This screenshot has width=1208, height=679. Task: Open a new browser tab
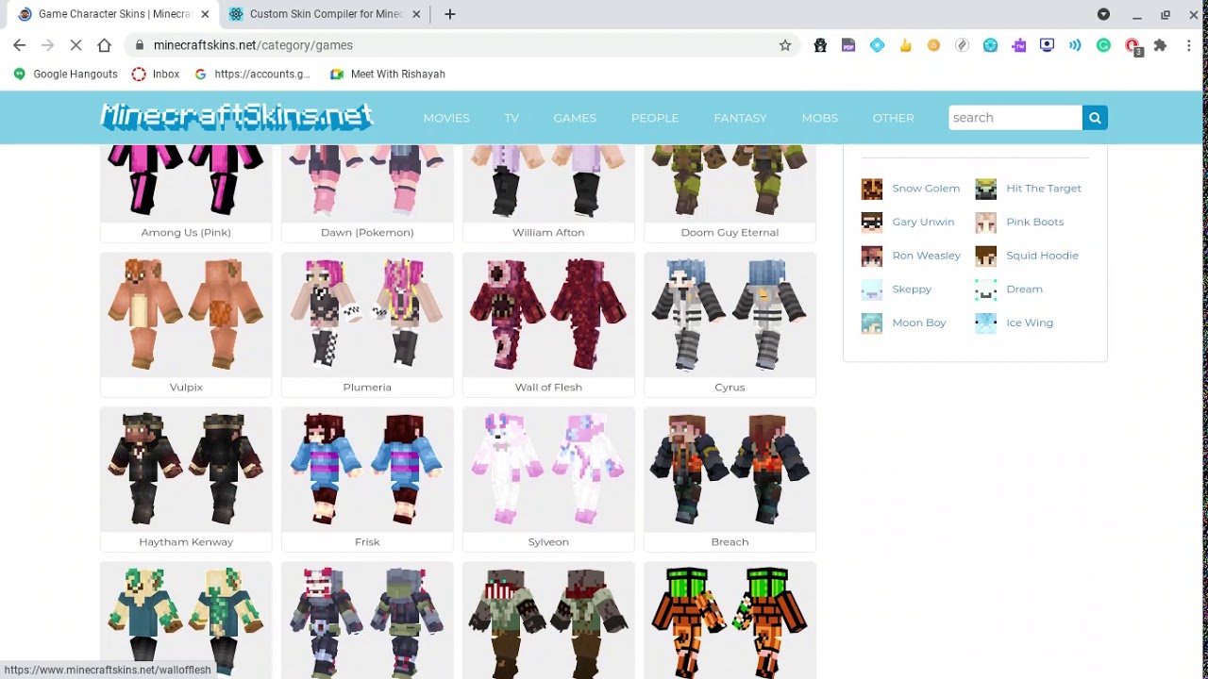coord(449,14)
